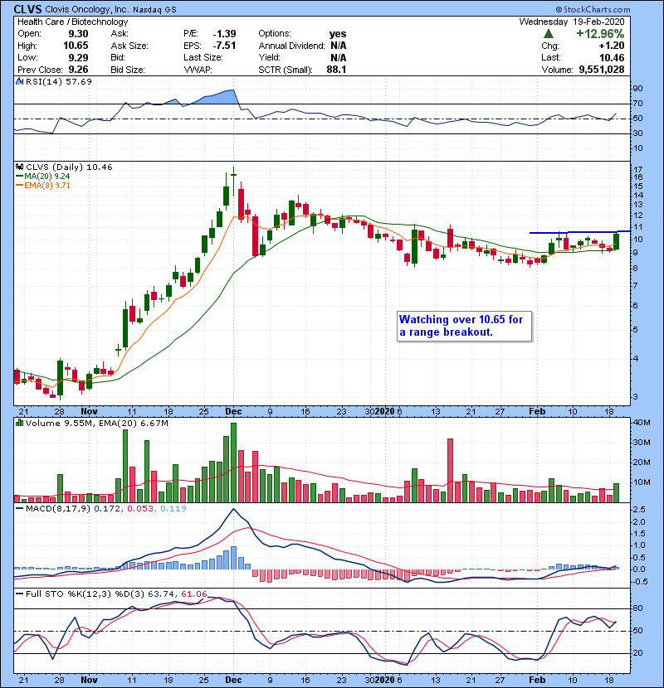Viewport: 664px width, 688px height.
Task: Click the Feb label on price chart axis
Action: tap(537, 412)
